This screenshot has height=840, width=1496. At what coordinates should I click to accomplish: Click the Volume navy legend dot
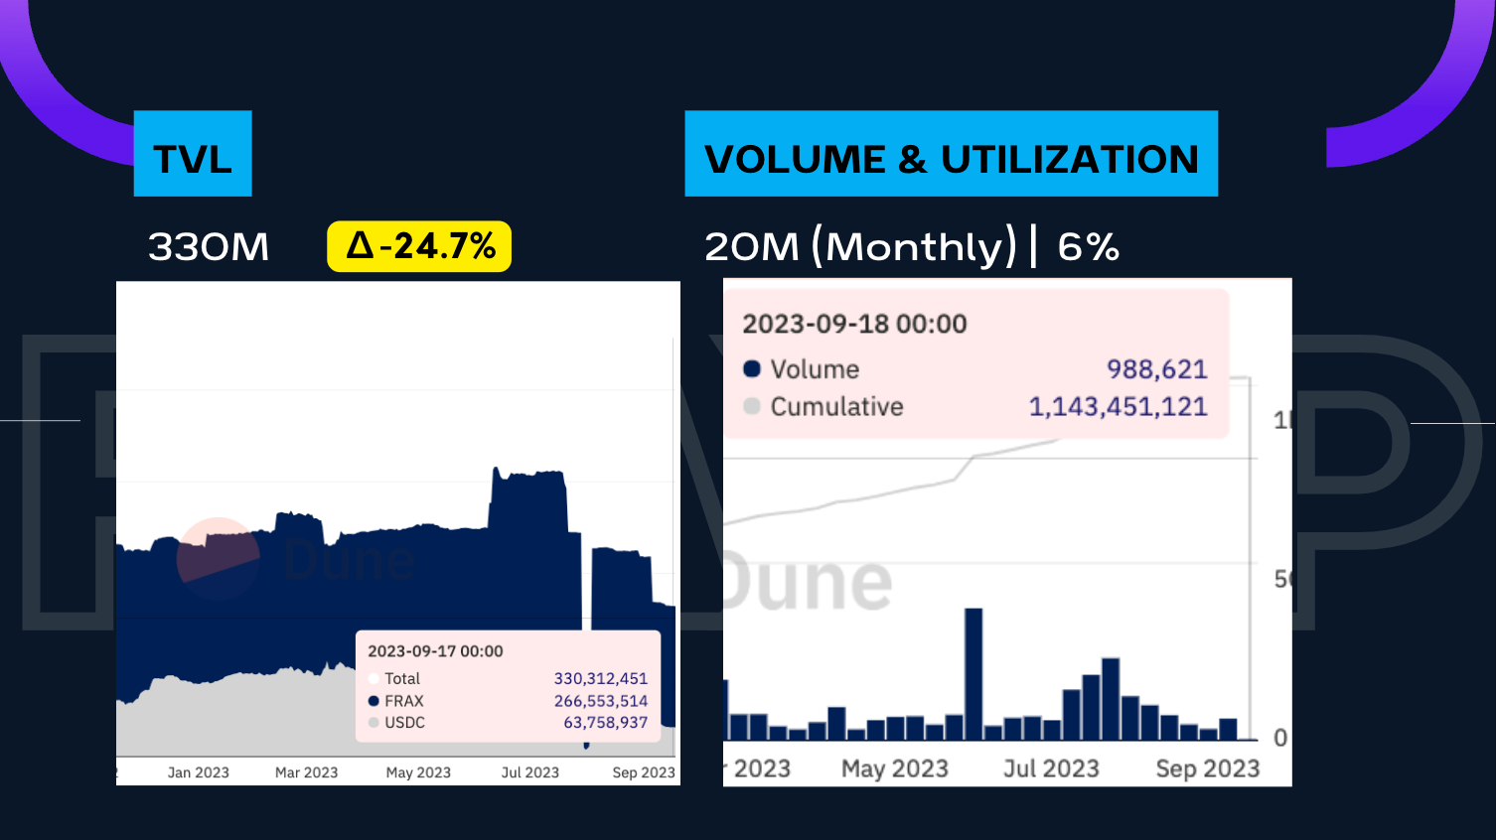[x=752, y=369]
